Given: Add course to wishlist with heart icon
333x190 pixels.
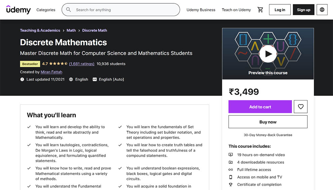Looking at the screenshot, I should tap(300, 107).
